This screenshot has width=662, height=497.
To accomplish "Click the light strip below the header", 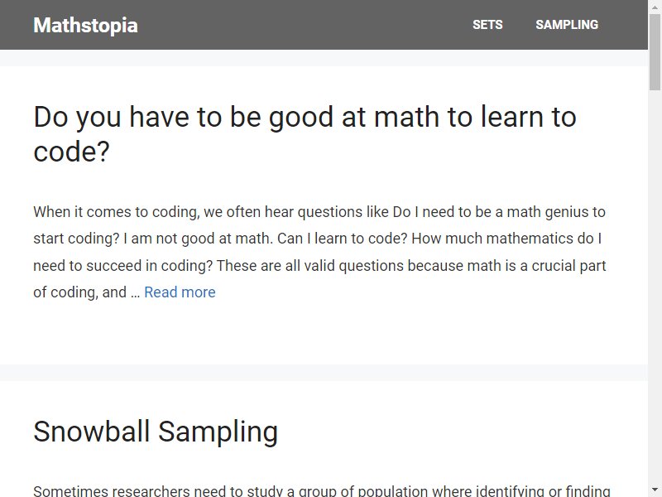I will tap(324, 57).
